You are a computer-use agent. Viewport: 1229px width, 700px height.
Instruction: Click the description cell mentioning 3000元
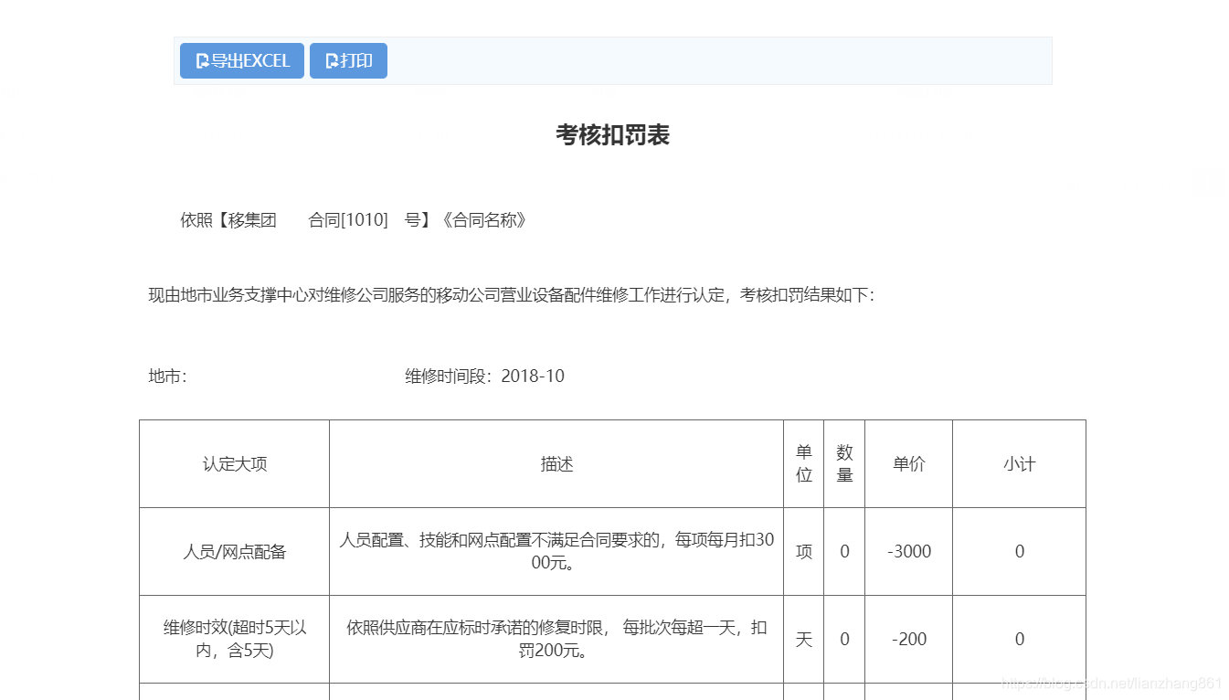click(556, 552)
